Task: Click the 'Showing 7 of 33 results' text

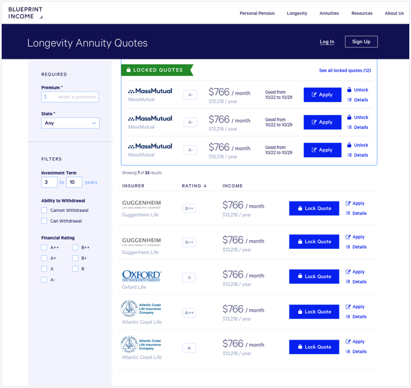Action: pos(142,173)
